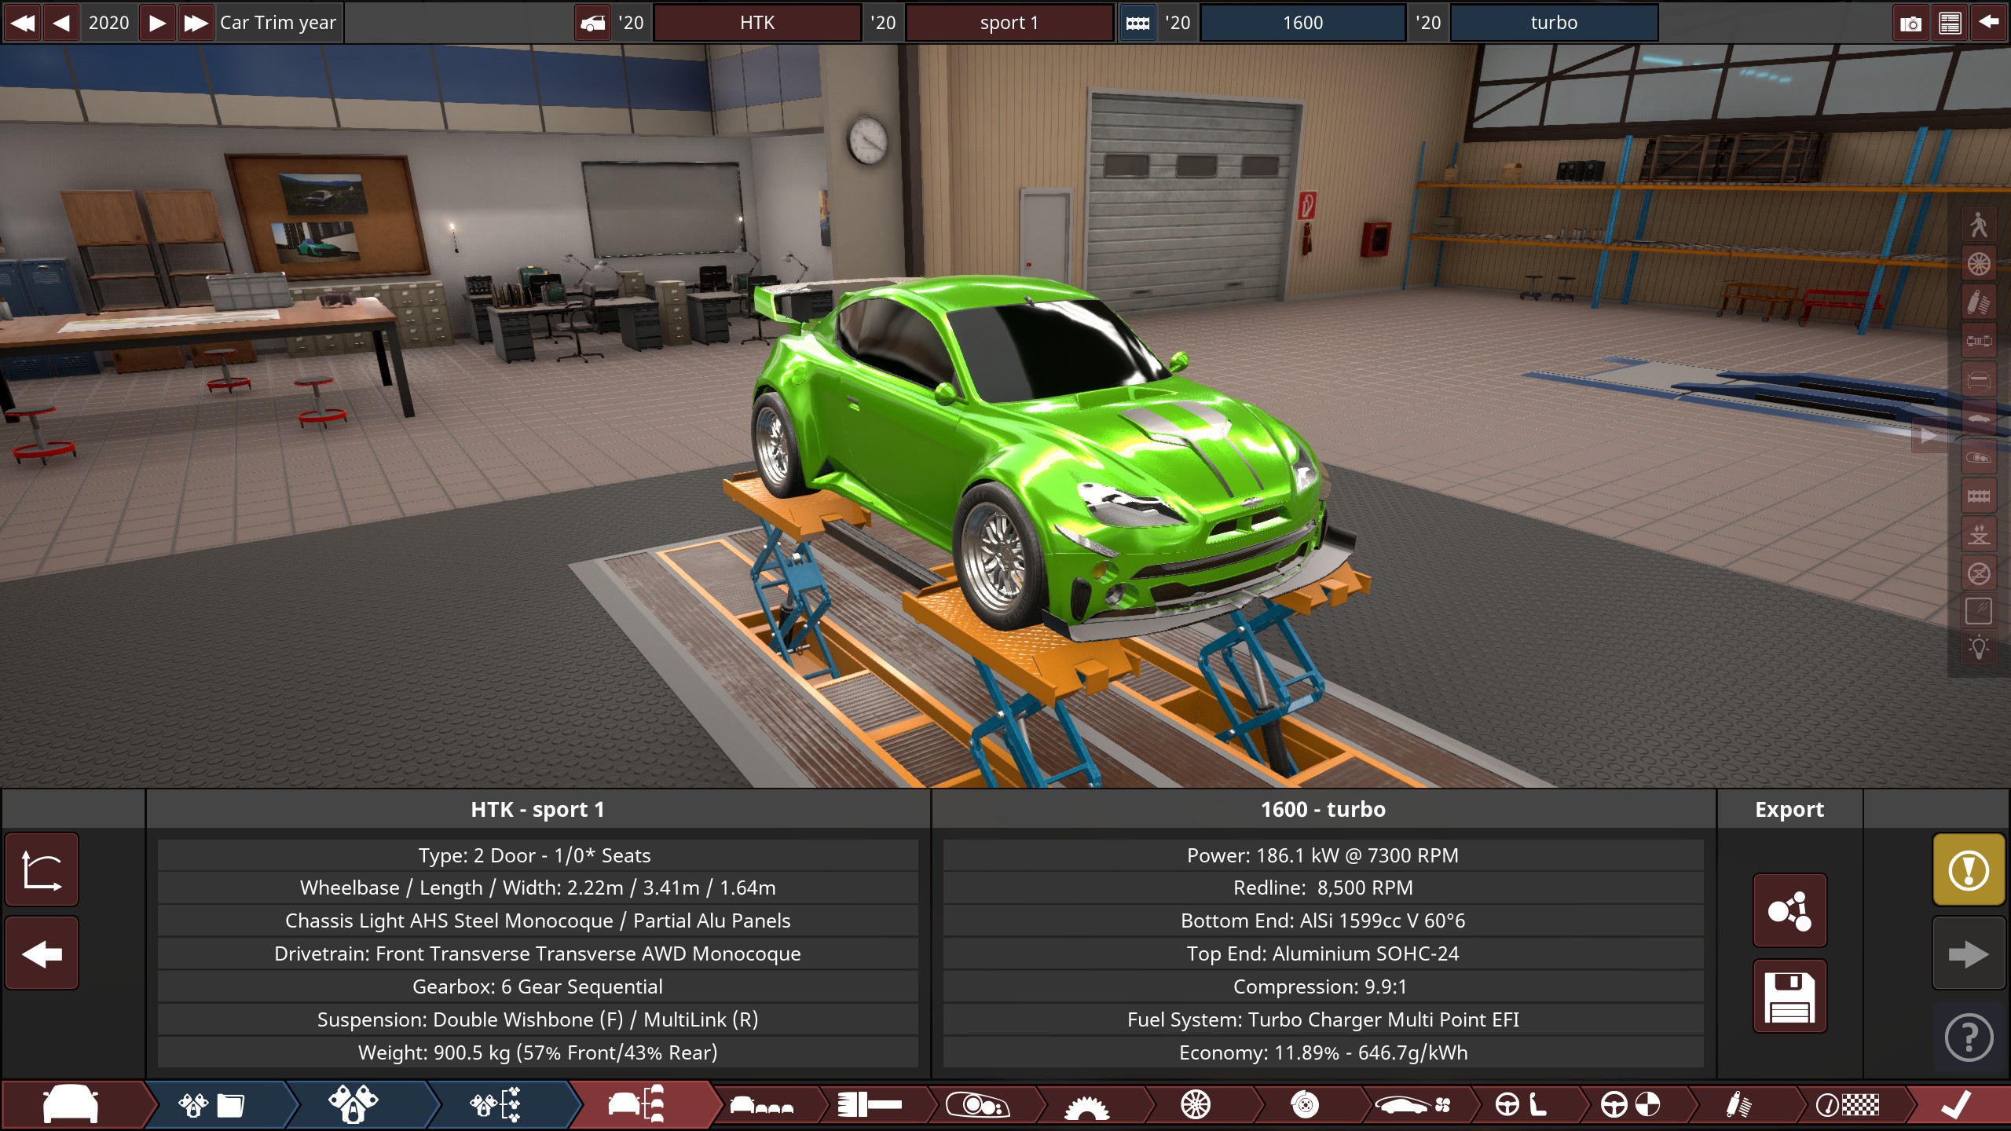
Task: Open the help question mark button
Action: click(x=1969, y=1038)
